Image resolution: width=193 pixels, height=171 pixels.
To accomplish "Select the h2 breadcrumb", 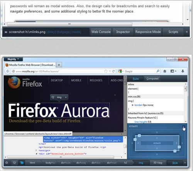I will coord(125,163).
